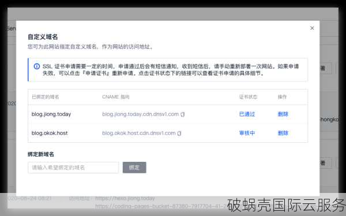Viewport: 346px width, 216px height.
Task: Select the blog.jiong.today domain text
Action: pyautogui.click(x=51, y=114)
